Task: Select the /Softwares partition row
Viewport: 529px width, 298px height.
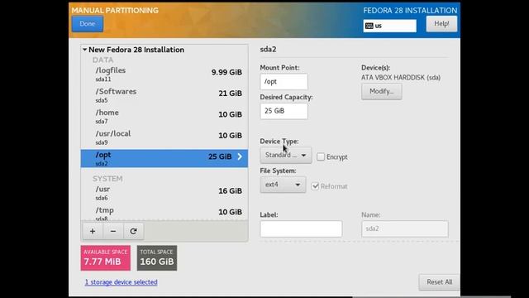Action: pos(164,95)
